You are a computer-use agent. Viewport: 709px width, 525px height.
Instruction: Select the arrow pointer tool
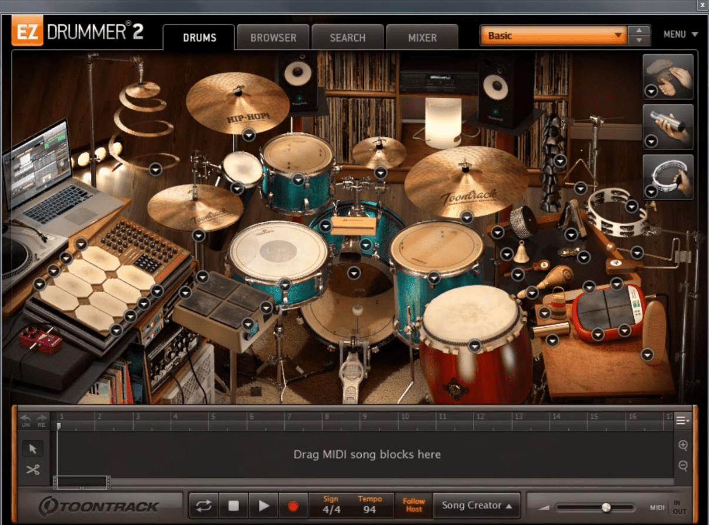[x=33, y=448]
